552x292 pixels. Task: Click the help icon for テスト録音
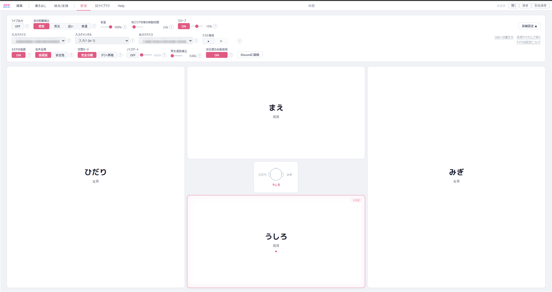tap(239, 41)
